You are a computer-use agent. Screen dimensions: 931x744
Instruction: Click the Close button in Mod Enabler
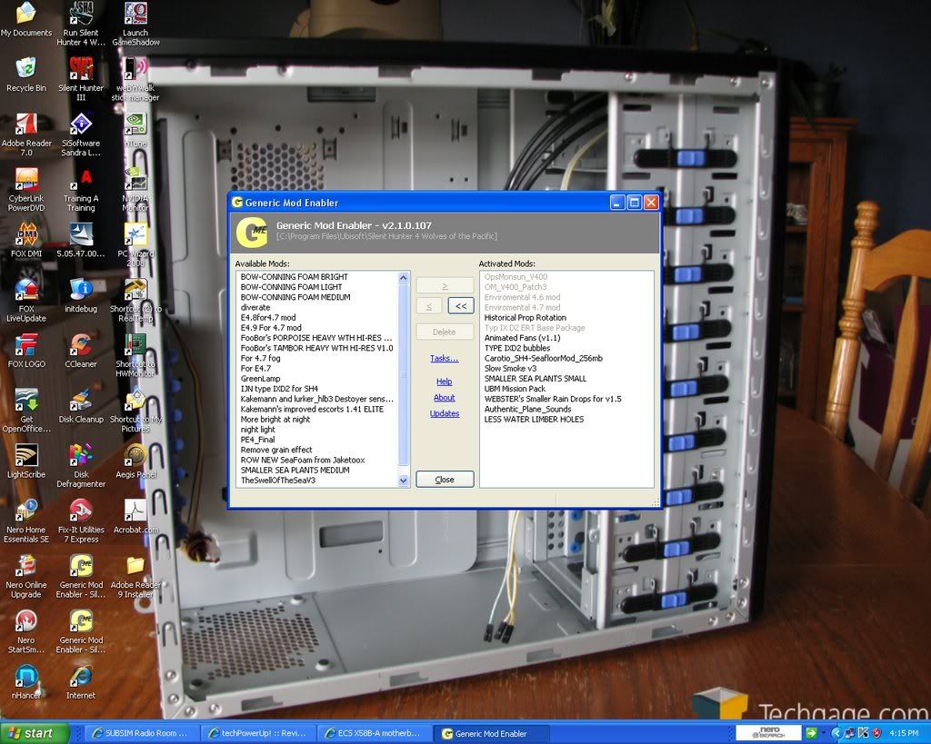click(445, 480)
